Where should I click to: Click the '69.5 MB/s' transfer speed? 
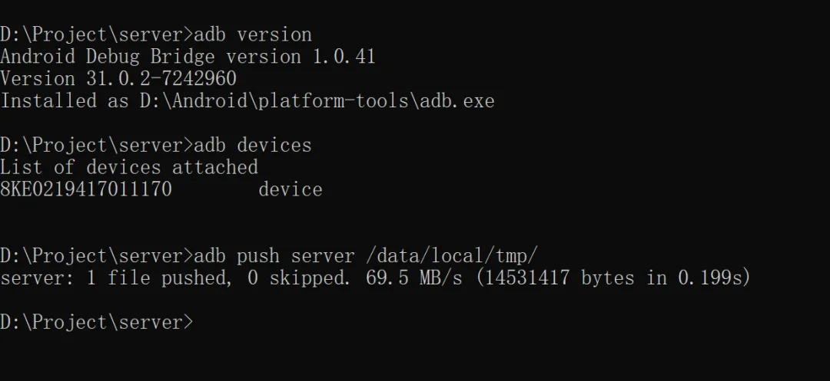pyautogui.click(x=414, y=278)
